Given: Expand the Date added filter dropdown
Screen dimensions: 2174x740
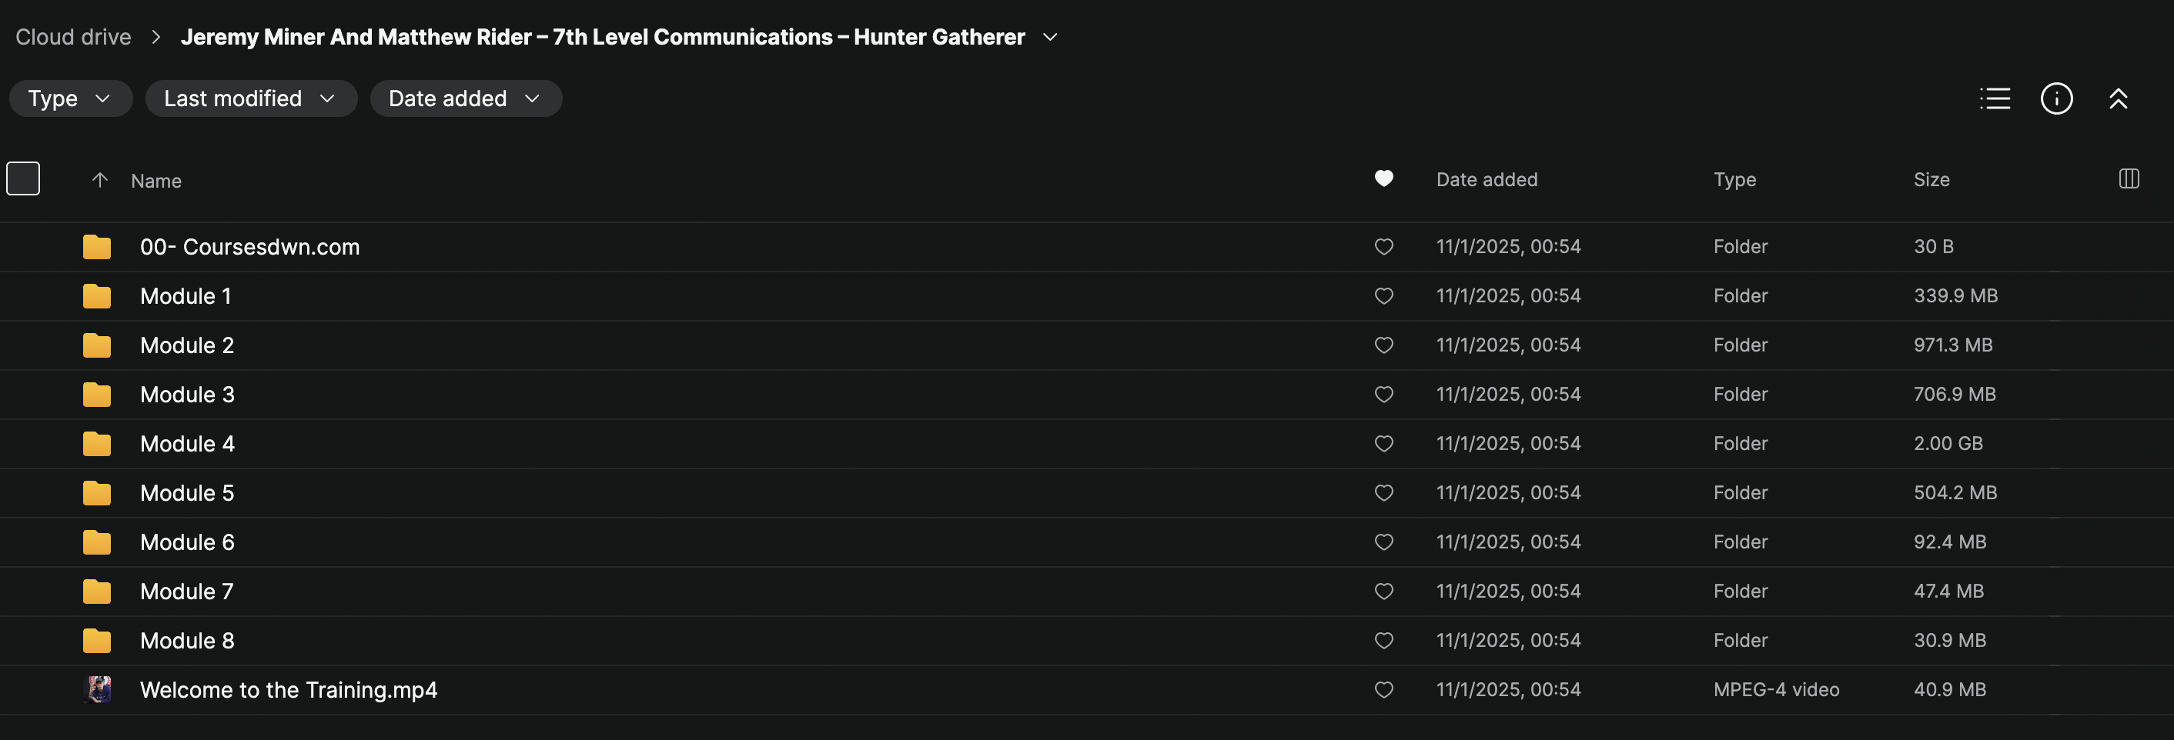Looking at the screenshot, I should point(465,98).
